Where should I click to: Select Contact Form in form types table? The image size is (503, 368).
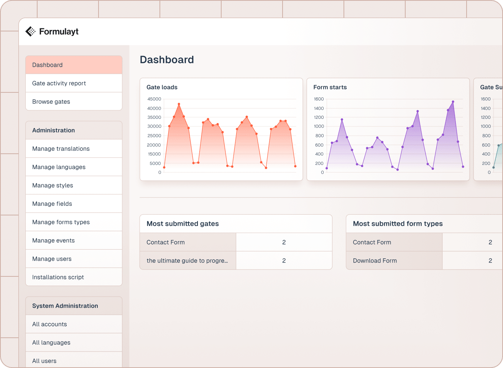(394, 242)
